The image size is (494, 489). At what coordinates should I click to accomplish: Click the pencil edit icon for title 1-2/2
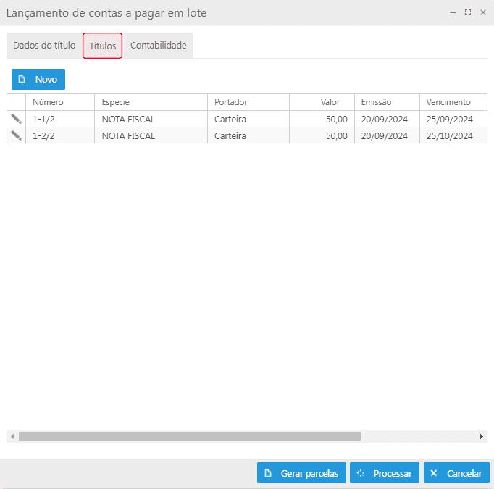(x=16, y=135)
